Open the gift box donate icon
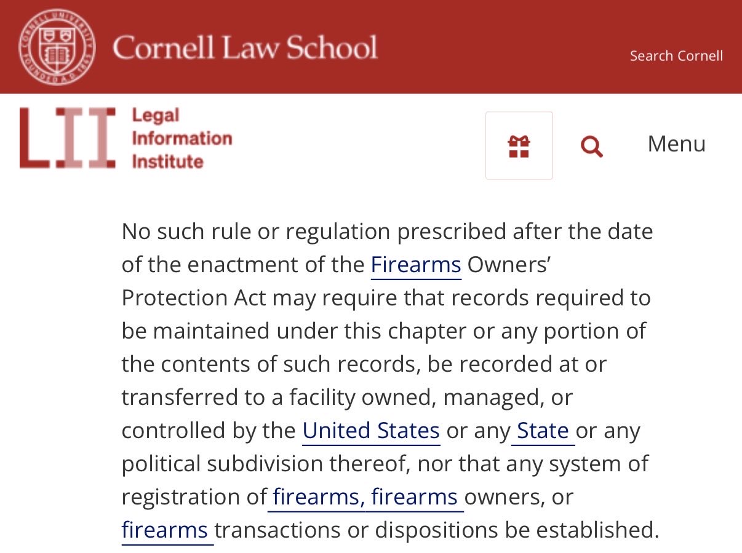This screenshot has width=742, height=553. [x=519, y=146]
